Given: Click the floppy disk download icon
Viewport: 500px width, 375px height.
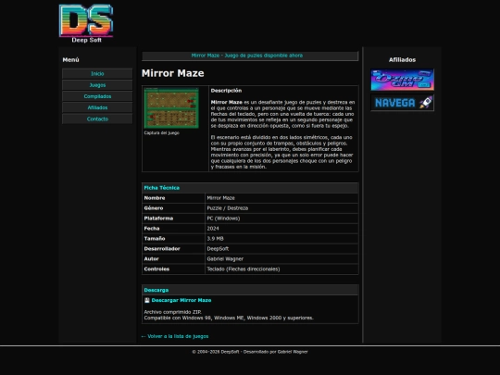Looking at the screenshot, I should coord(147,300).
